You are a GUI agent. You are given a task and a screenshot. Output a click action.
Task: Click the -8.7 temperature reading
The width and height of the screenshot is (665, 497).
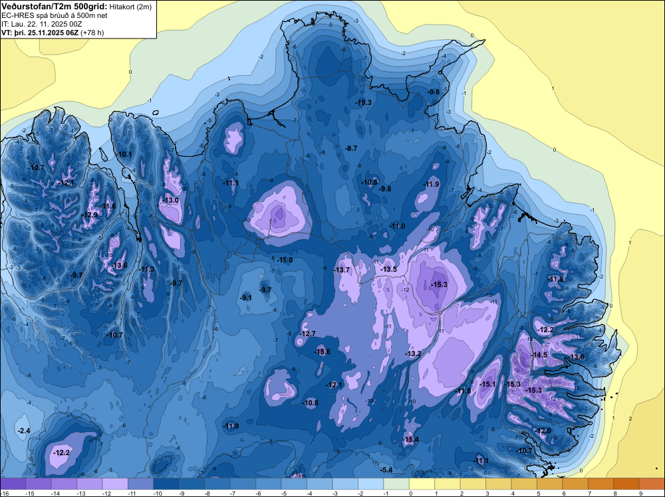pyautogui.click(x=351, y=148)
